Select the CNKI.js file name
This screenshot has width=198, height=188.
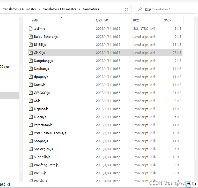coord(39,52)
